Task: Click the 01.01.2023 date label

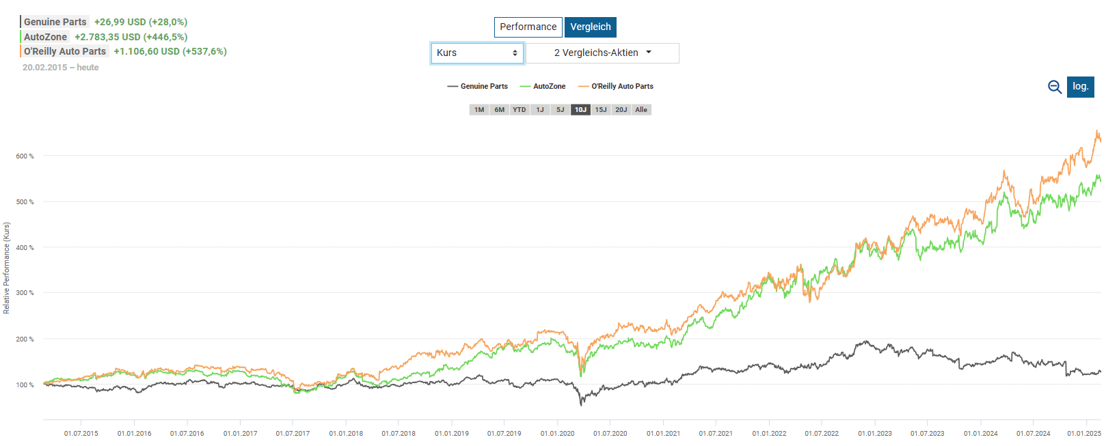Action: pos(875,434)
